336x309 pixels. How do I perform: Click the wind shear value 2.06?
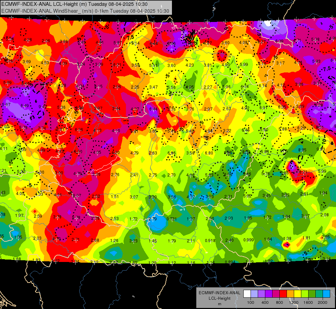(46, 41)
